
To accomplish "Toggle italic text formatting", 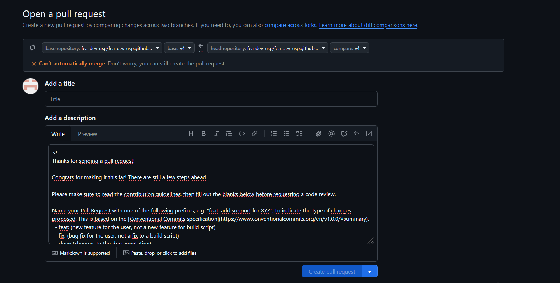I will (x=216, y=133).
